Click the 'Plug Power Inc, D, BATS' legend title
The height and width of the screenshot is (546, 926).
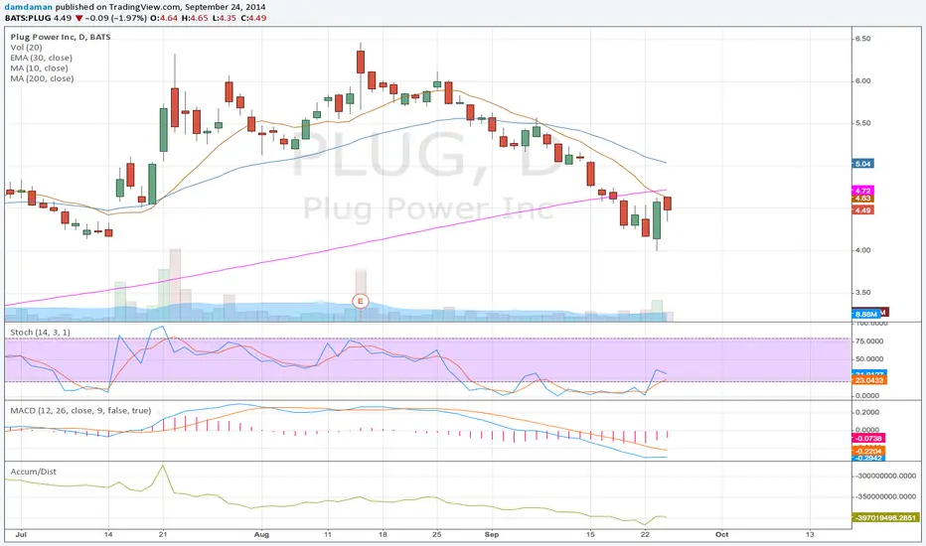[61, 37]
